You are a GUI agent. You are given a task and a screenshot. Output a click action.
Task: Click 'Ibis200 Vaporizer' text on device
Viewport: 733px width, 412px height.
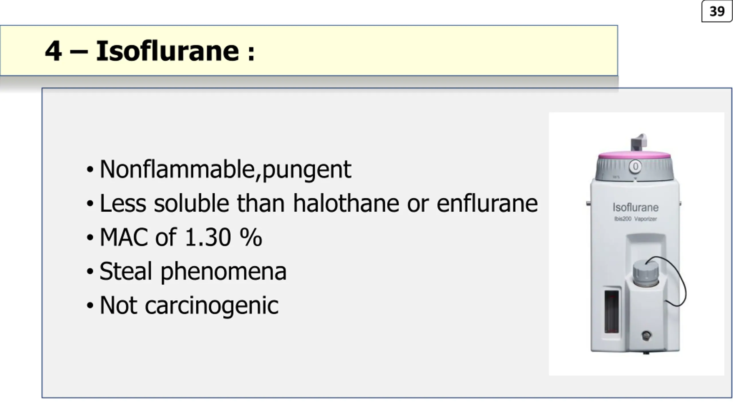click(635, 219)
